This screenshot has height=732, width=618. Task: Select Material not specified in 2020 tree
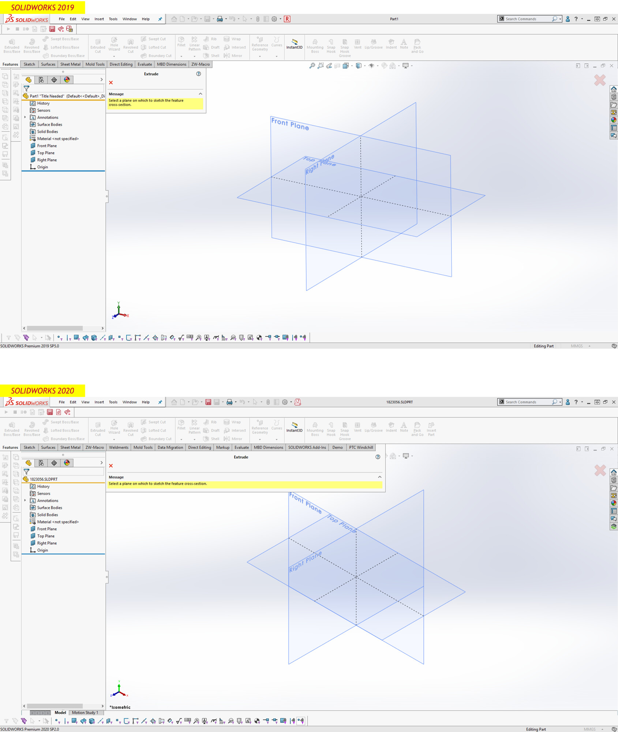[x=58, y=522]
